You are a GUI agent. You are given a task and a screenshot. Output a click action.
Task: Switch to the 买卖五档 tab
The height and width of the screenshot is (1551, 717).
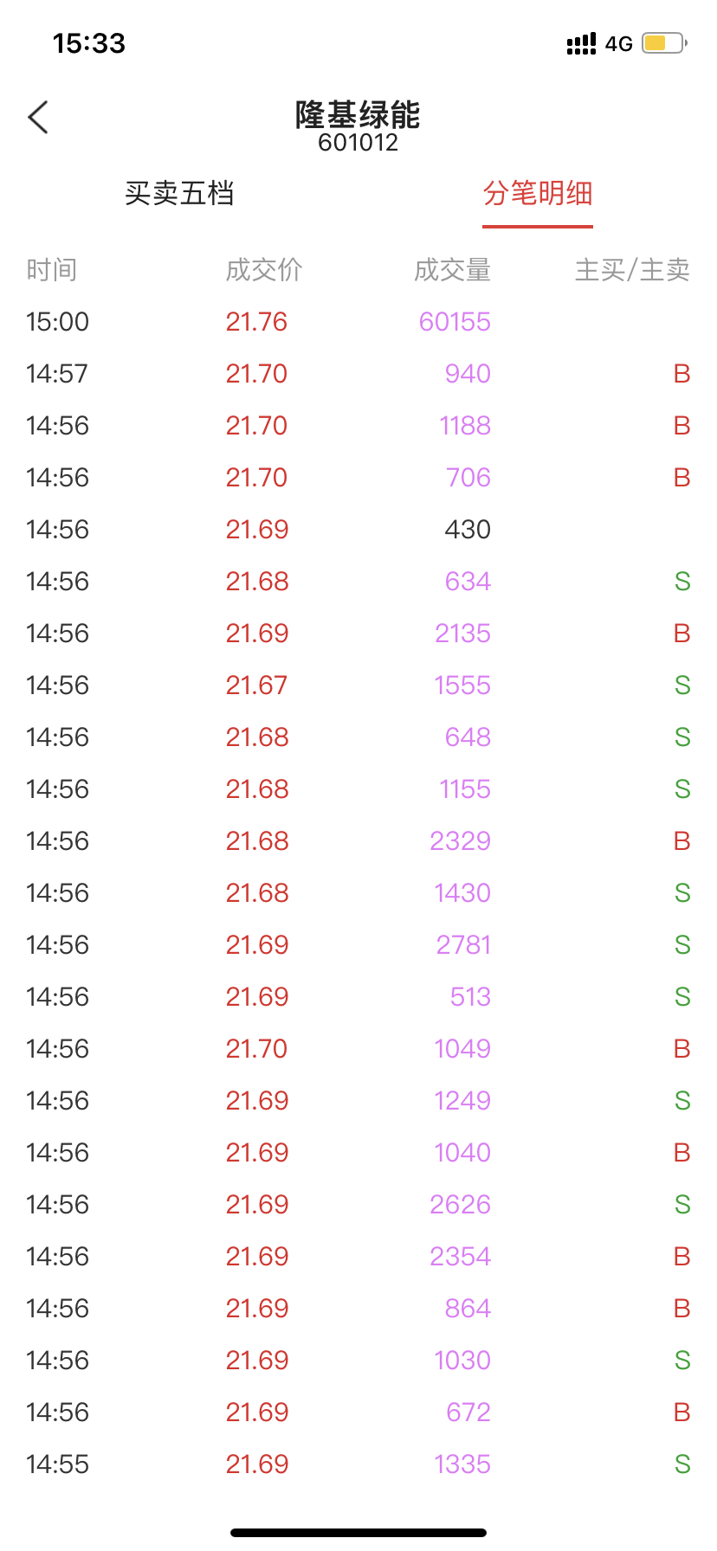(179, 193)
